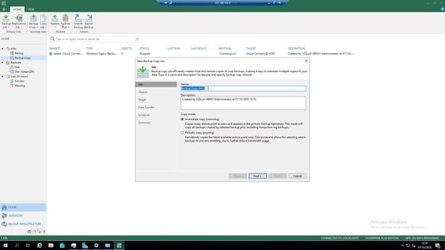Click the Import Backup ribbon icon
This screenshot has width=445, height=250.
point(78,22)
